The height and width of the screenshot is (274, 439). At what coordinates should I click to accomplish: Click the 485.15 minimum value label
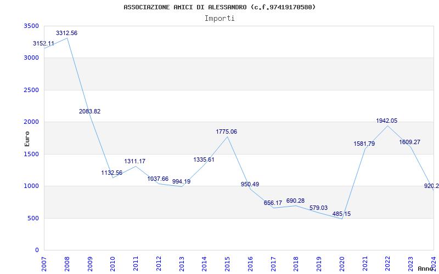click(x=341, y=214)
